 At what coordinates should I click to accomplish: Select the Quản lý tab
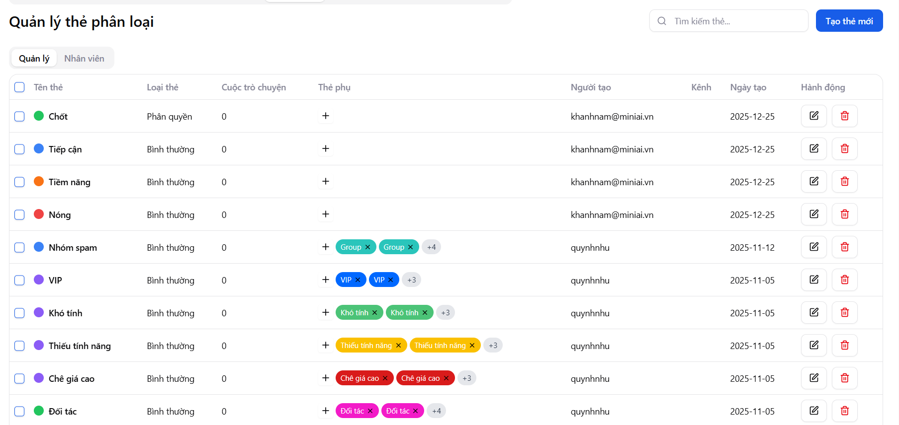click(x=34, y=59)
